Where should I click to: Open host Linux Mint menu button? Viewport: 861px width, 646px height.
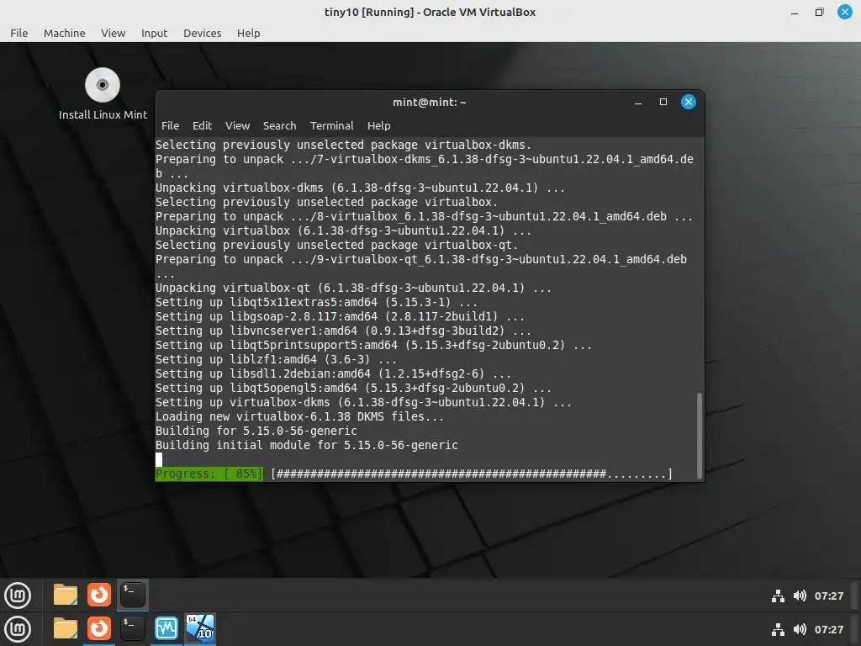pos(18,629)
